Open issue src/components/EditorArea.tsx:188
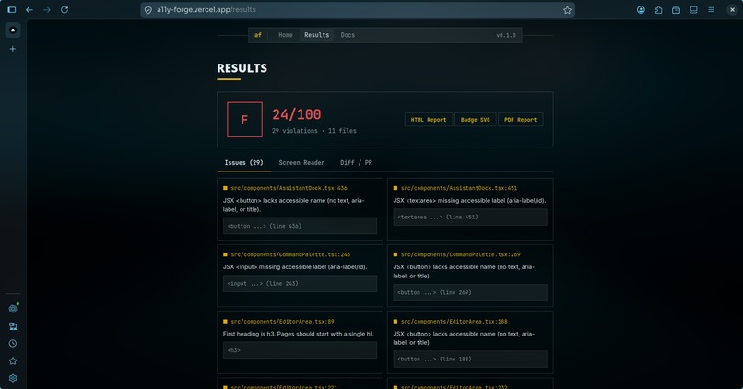This screenshot has width=743, height=389. pos(454,321)
